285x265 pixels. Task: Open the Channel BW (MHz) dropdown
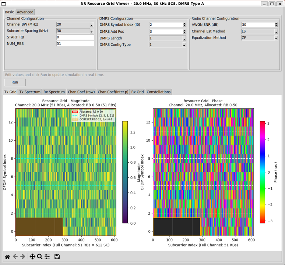click(75, 25)
